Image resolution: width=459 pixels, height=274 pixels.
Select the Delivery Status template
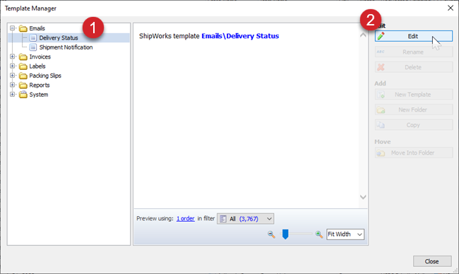coord(59,37)
